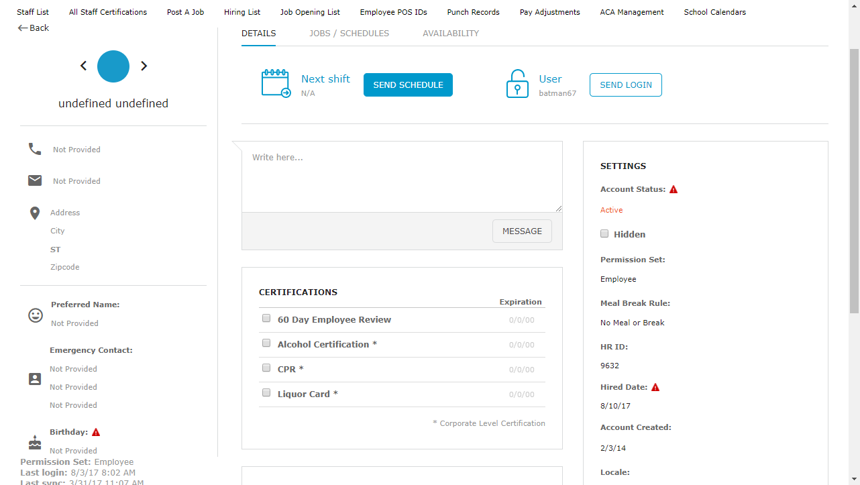Viewport: 860px width, 485px height.
Task: Click the phone Not Provided text
Action: click(76, 150)
